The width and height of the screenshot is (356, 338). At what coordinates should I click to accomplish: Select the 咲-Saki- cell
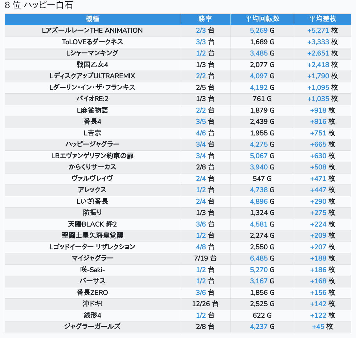pyautogui.click(x=92, y=270)
